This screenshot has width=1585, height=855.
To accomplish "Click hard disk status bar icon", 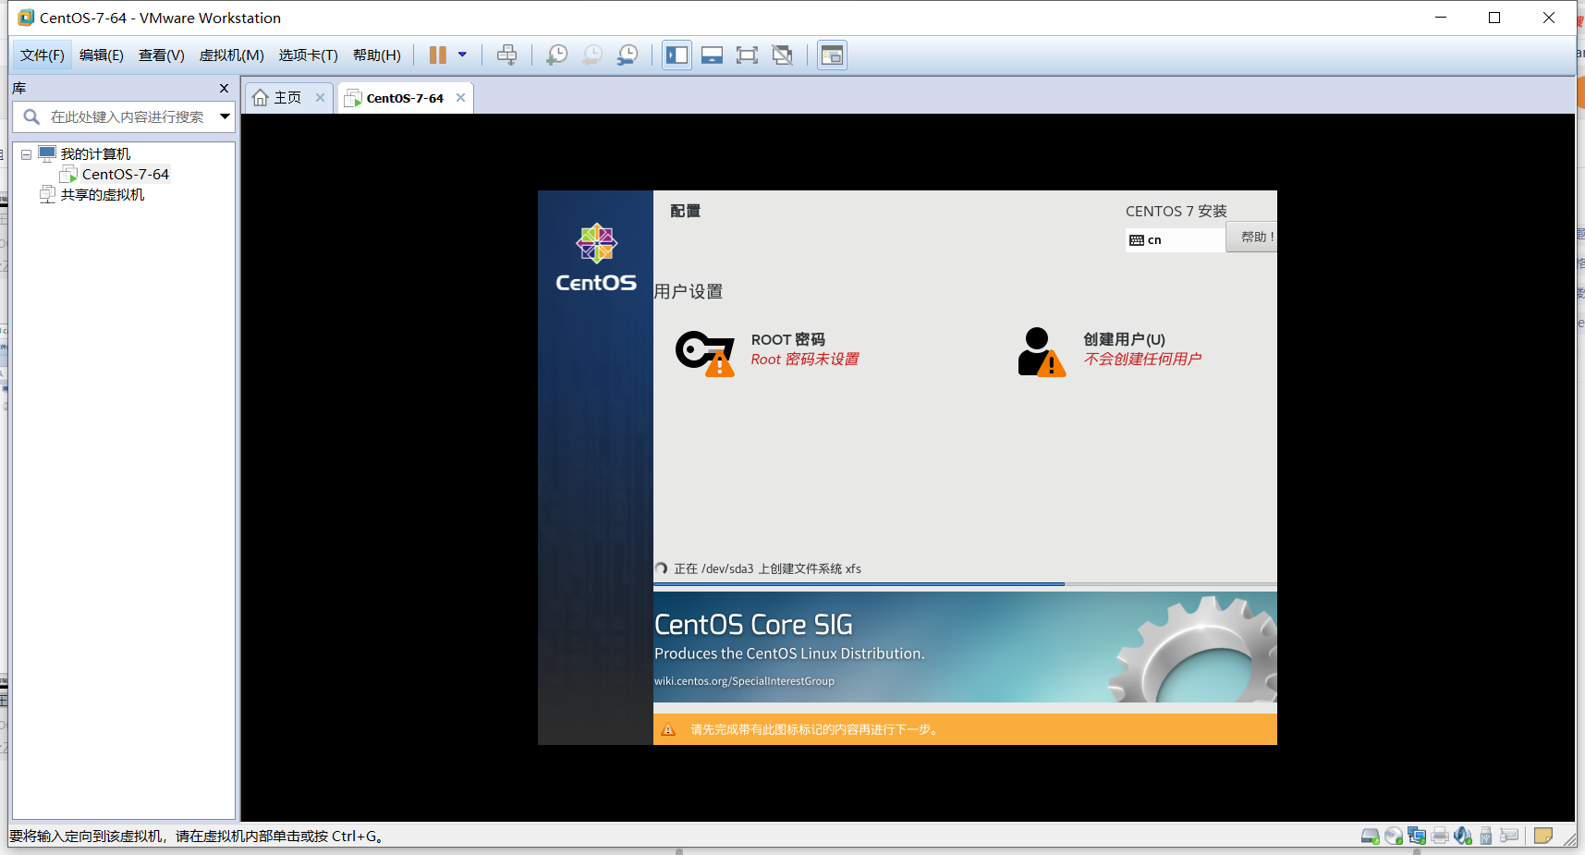I will [x=1371, y=837].
